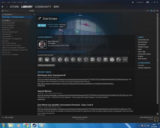160x128 pixels.
Task: Select Zula Europe - Download paused
Action: [x=17, y=17]
